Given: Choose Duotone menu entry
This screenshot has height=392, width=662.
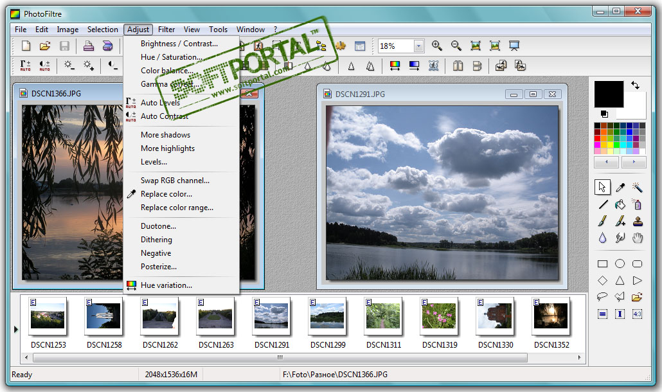Looking at the screenshot, I should [158, 226].
